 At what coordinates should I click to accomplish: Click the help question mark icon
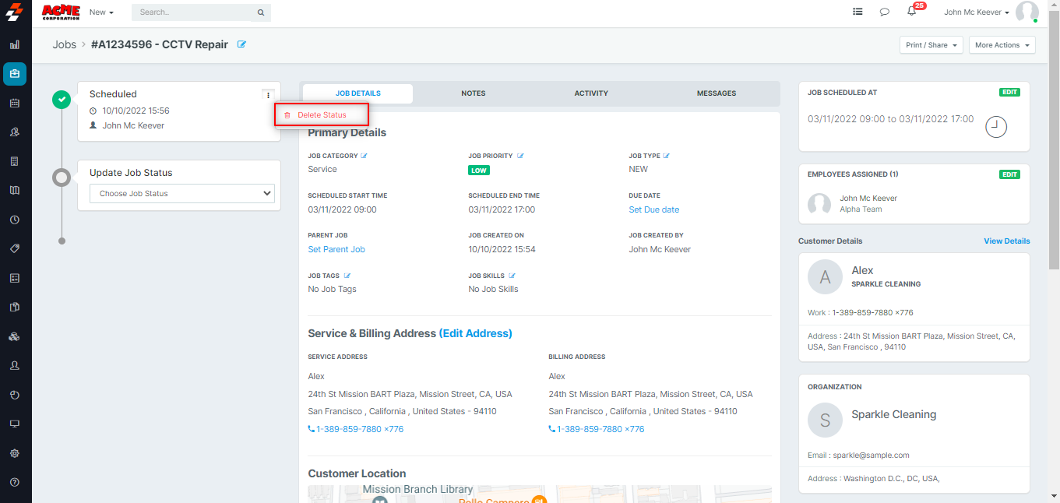pos(15,482)
